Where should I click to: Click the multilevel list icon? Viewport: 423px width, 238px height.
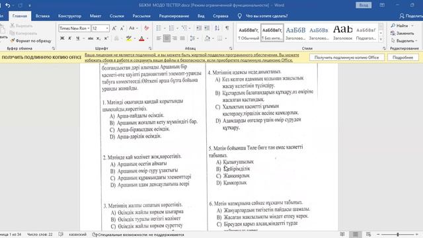184,28
